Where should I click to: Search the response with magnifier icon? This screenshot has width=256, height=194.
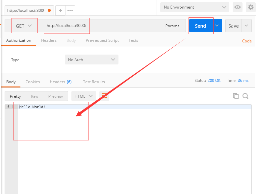tap(245, 96)
